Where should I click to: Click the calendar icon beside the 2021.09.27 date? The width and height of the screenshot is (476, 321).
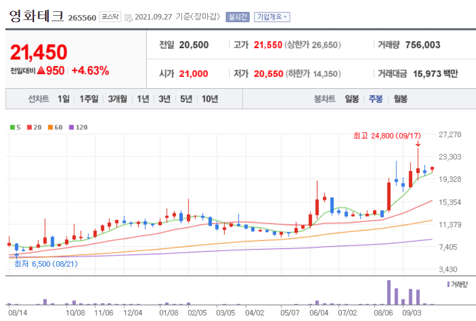tap(128, 17)
